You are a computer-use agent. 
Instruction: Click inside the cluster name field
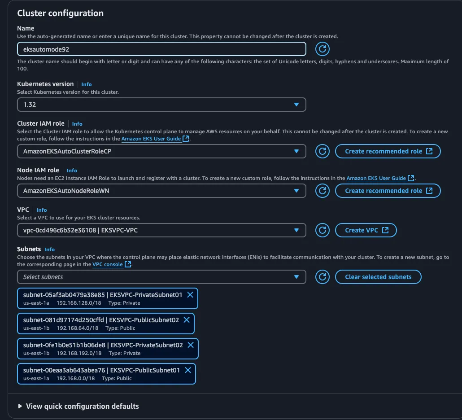click(x=161, y=49)
